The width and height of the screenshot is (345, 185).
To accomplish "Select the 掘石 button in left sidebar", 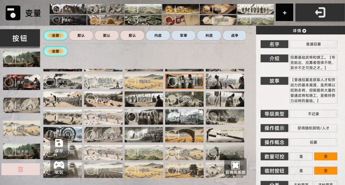I will click(x=22, y=105).
